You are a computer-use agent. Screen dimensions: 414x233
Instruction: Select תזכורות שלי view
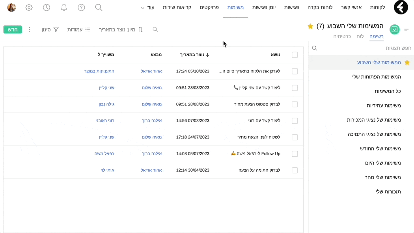tap(388, 192)
